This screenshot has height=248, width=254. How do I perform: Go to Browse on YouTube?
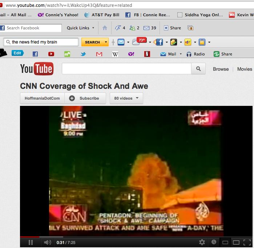pyautogui.click(x=221, y=69)
